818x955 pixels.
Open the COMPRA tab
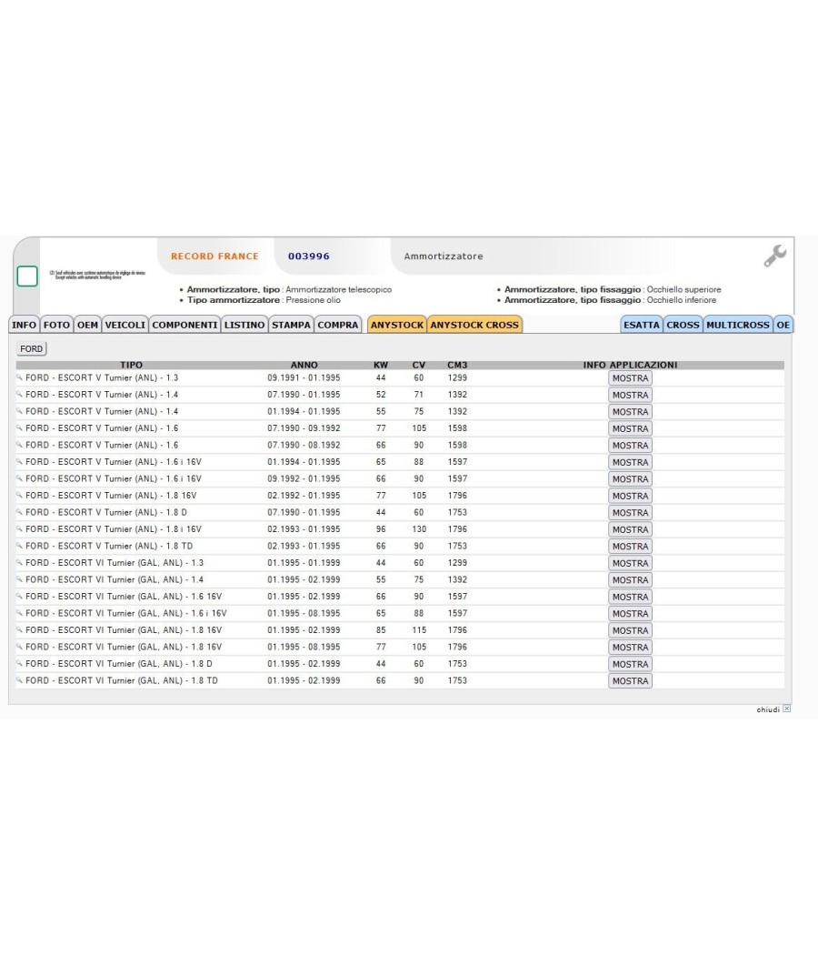[338, 325]
